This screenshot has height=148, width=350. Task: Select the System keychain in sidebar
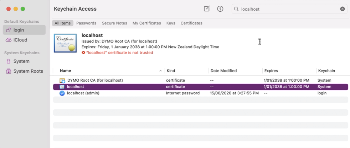pos(24,61)
